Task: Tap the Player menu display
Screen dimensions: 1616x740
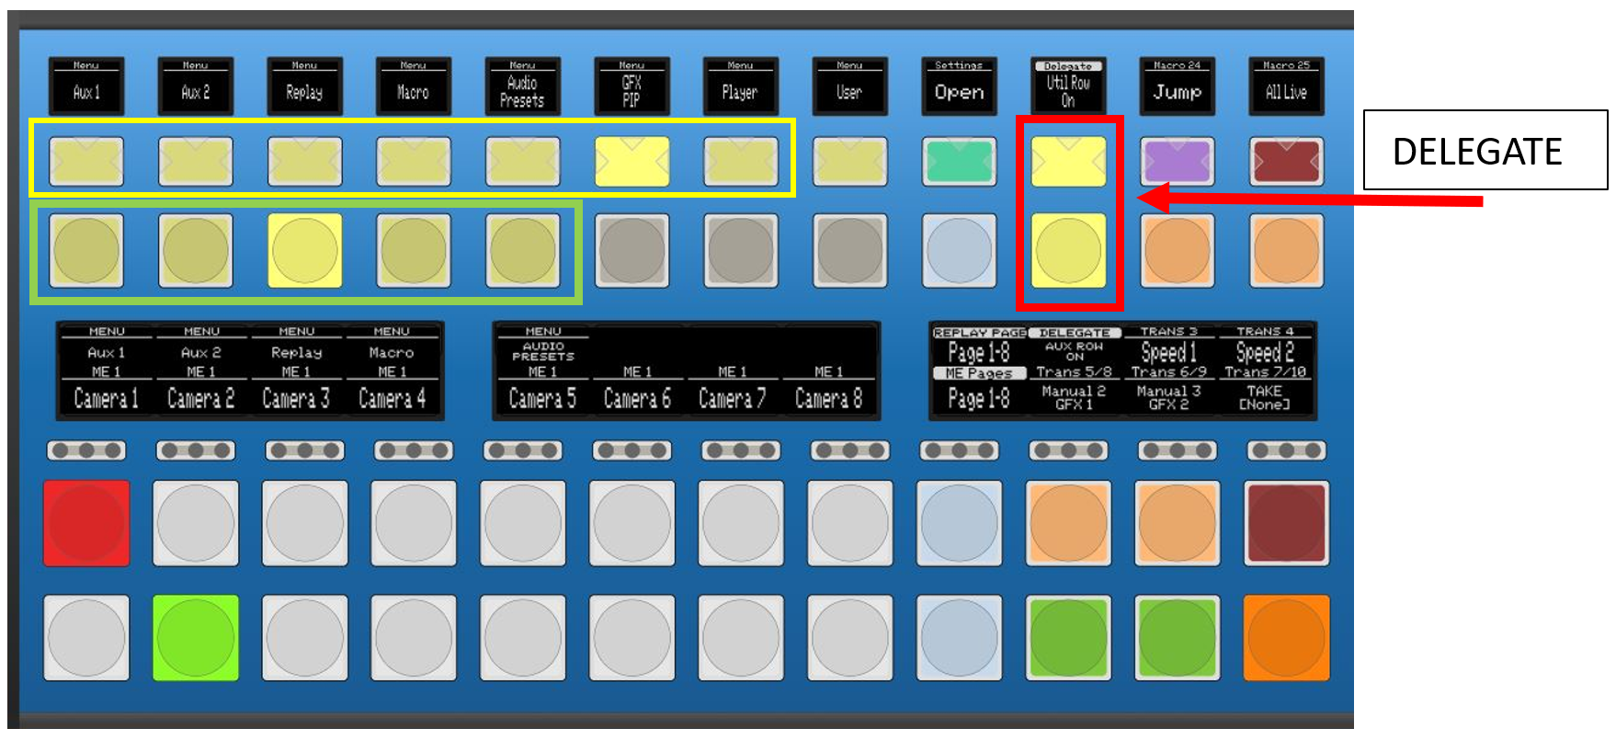Action: 741,85
